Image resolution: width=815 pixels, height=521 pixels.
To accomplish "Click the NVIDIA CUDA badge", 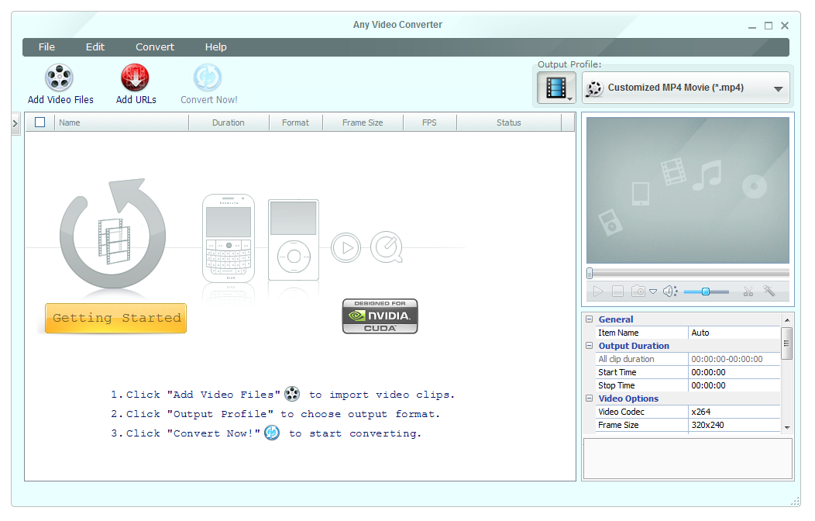I will coord(380,316).
